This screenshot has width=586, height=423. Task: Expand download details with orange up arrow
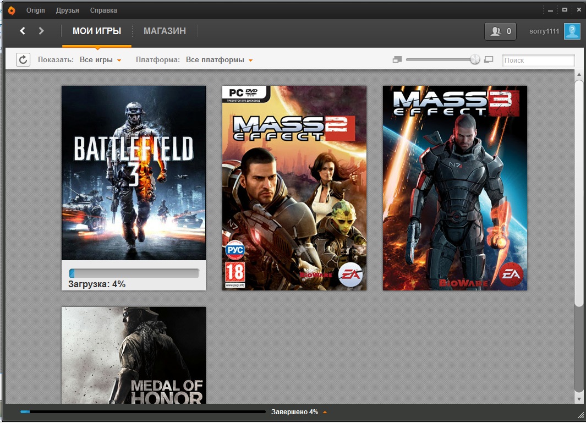[x=325, y=412]
